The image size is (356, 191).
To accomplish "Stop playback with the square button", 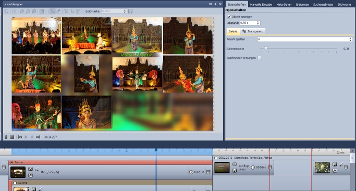I will tap(12, 137).
